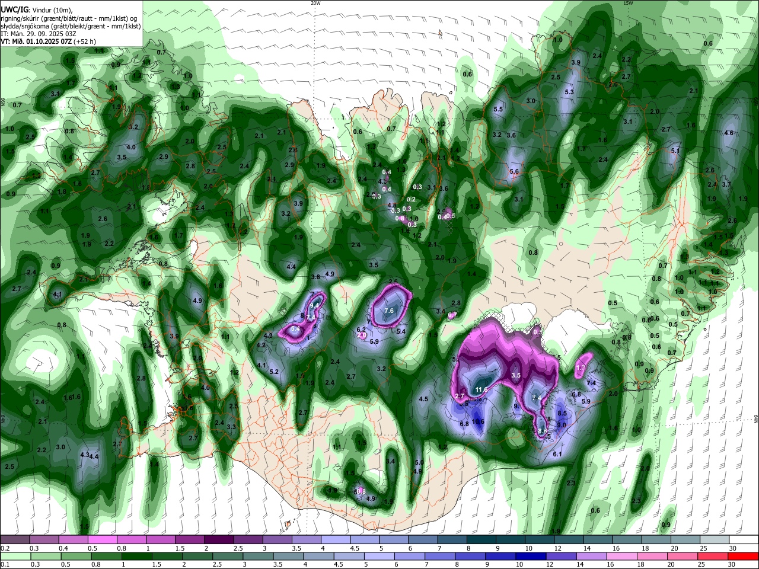Click the 5.1 value on the map
This screenshot has height=569, width=759.
pyautogui.click(x=675, y=151)
